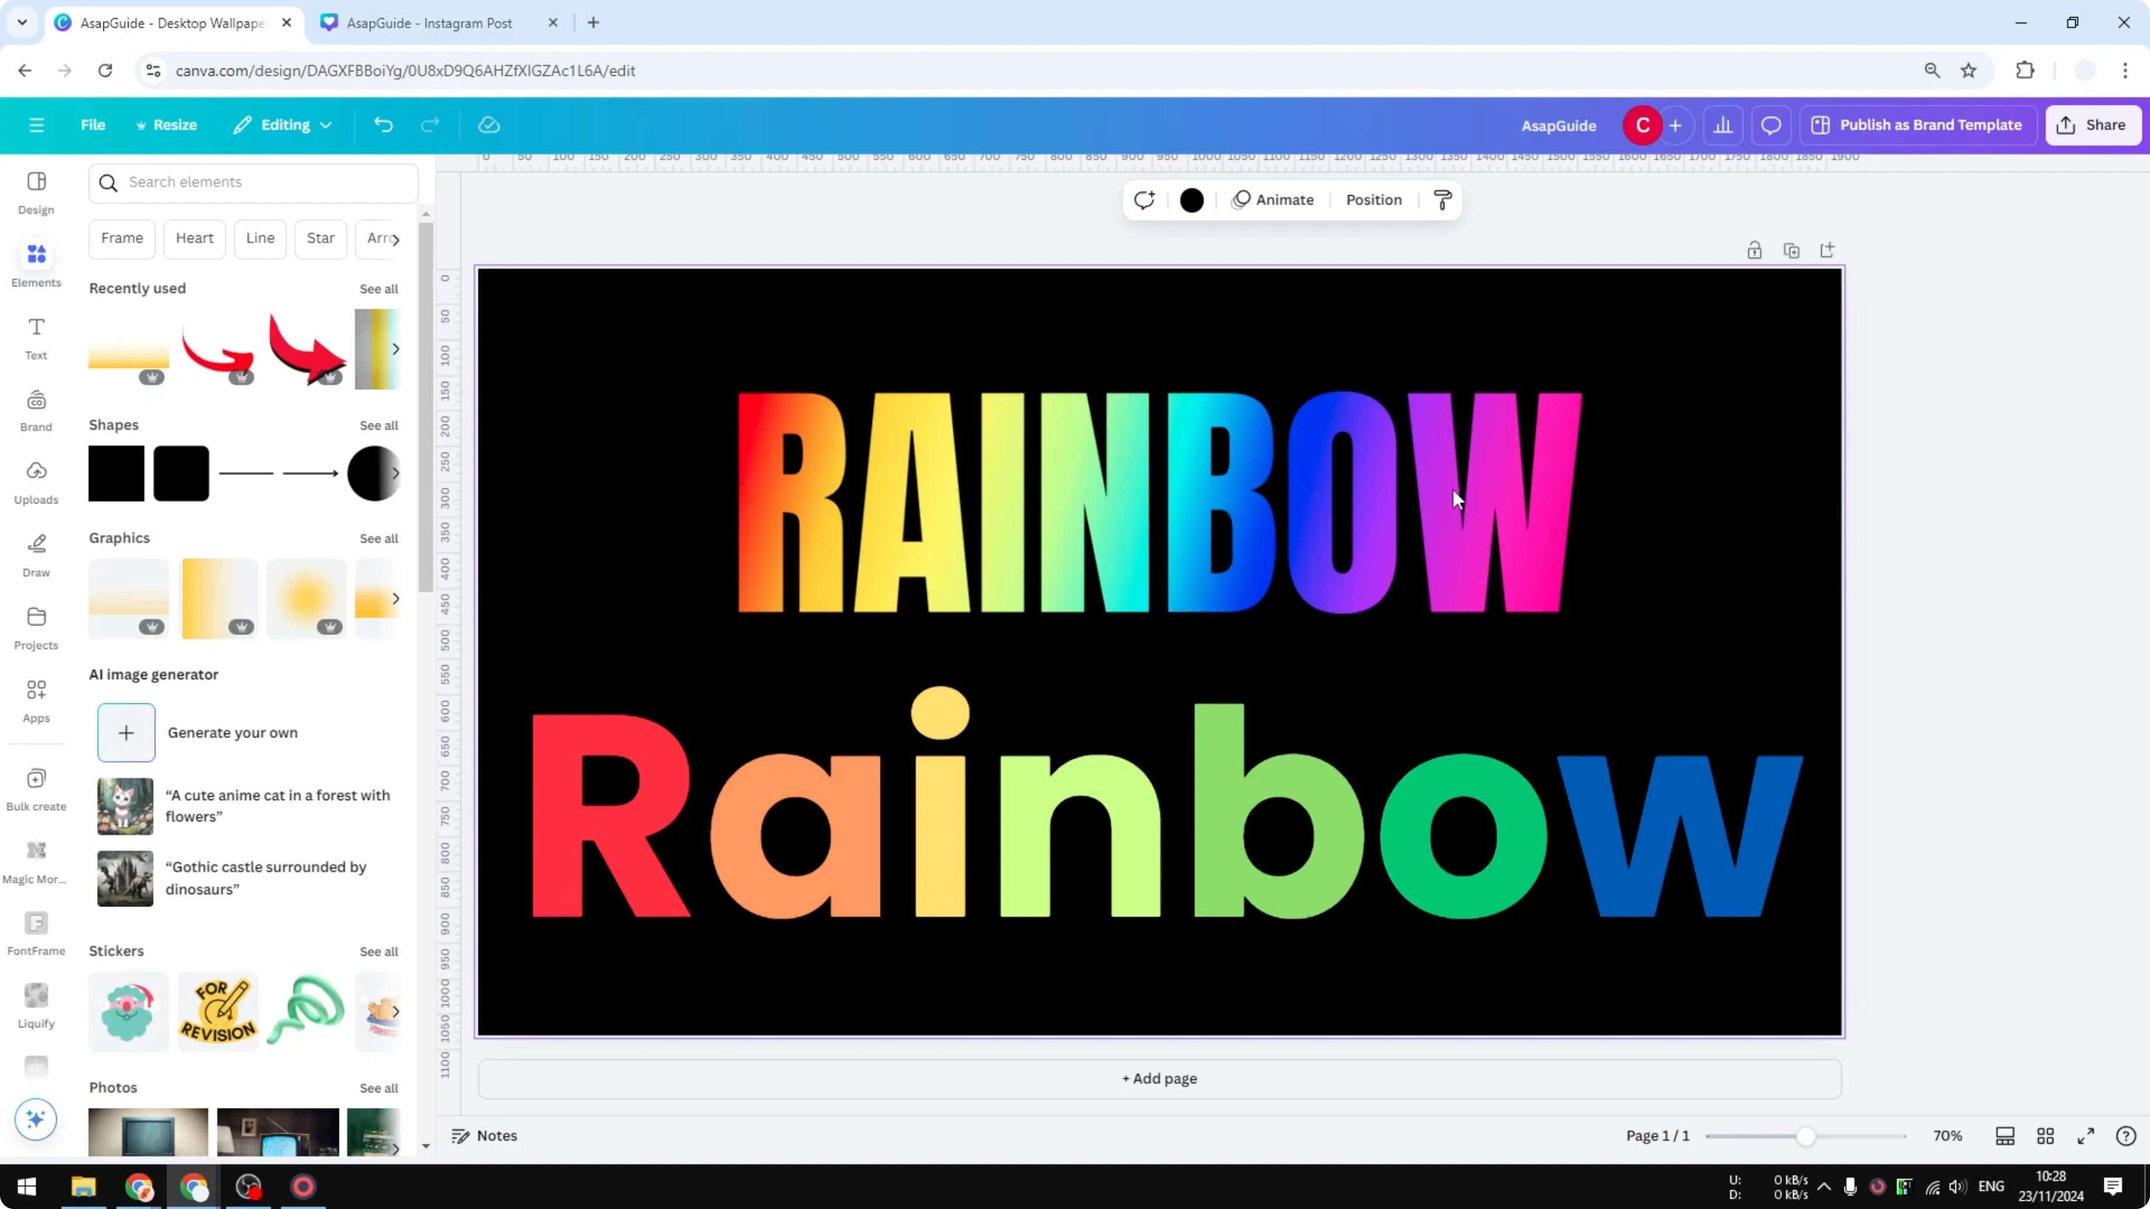Duplicate the page using the duplicate icon
Image resolution: width=2150 pixels, height=1209 pixels.
1792,249
